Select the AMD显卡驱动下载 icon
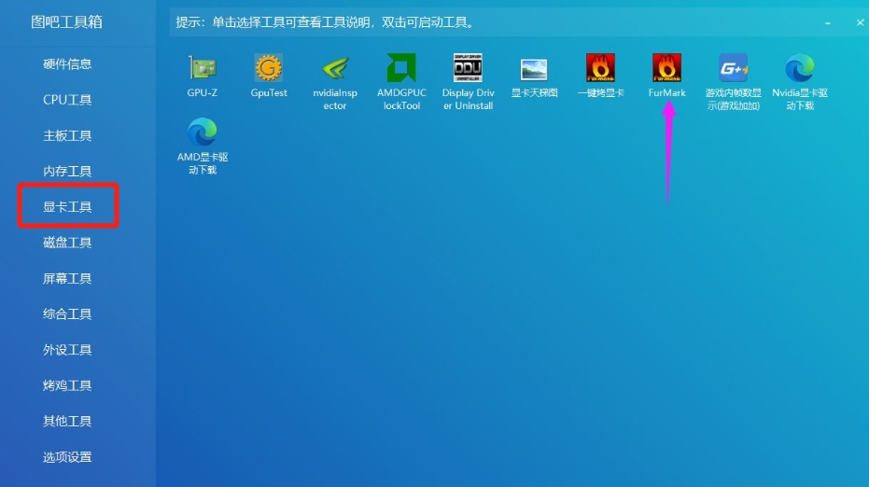The image size is (869, 487). [203, 133]
